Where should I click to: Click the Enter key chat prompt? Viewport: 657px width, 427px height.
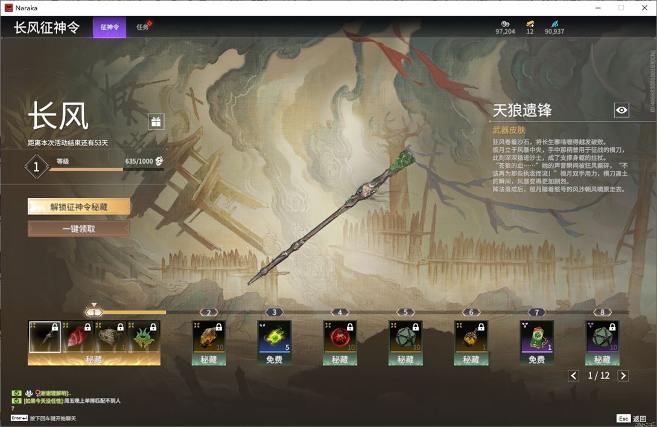[x=43, y=418]
